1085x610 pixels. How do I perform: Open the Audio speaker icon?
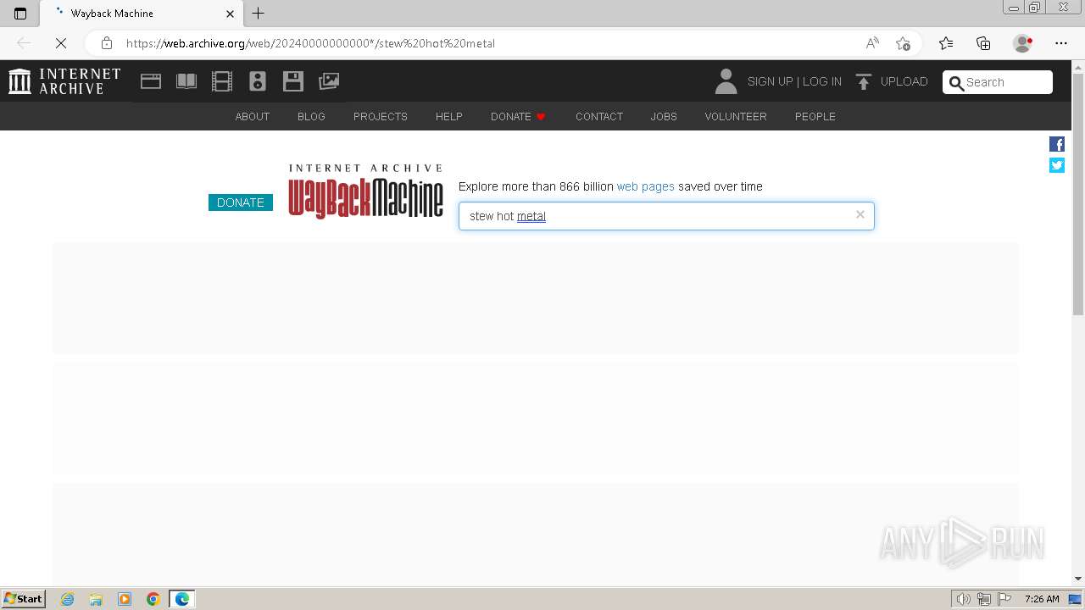pyautogui.click(x=258, y=81)
